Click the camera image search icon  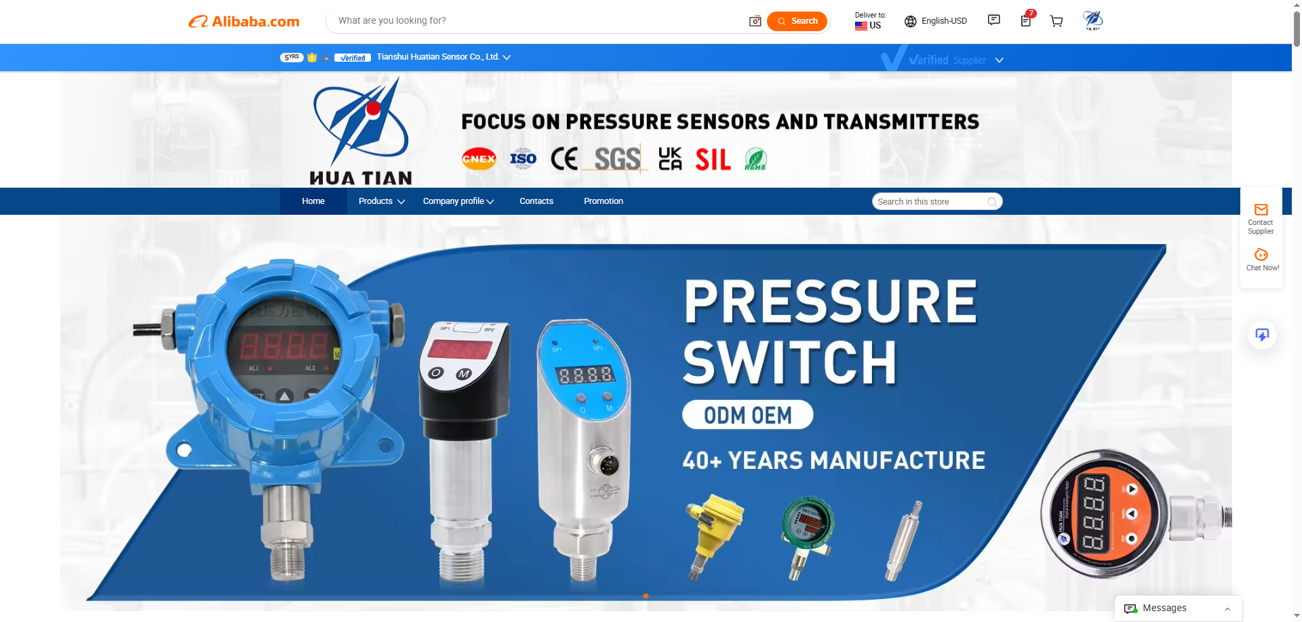pyautogui.click(x=755, y=21)
